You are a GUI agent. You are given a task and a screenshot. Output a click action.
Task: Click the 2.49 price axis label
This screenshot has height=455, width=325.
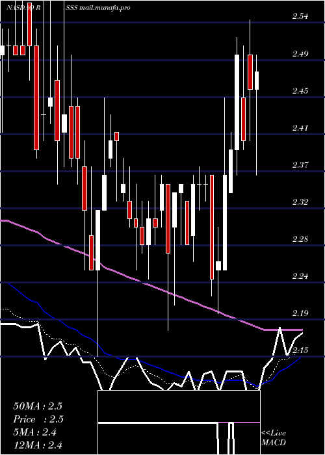point(300,53)
